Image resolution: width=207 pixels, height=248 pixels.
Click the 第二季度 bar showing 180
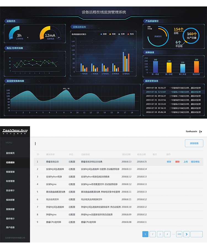[x=169, y=67]
